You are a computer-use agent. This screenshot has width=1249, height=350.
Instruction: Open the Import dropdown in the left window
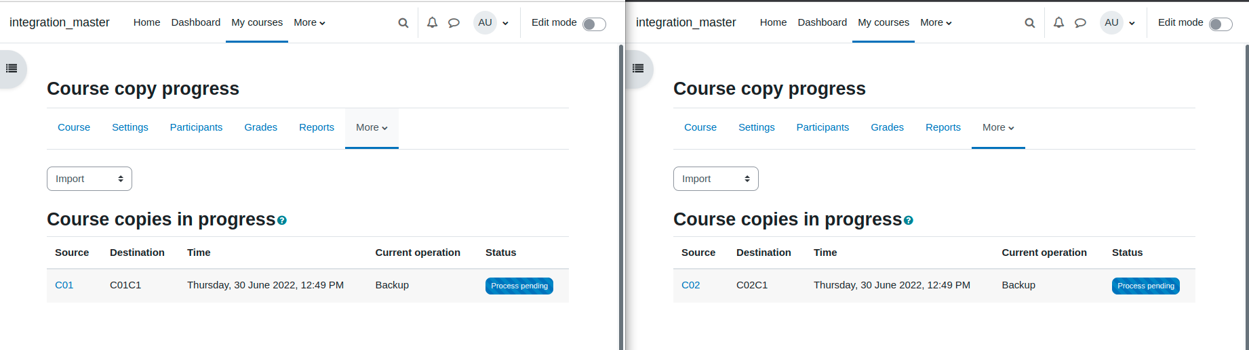[90, 179]
